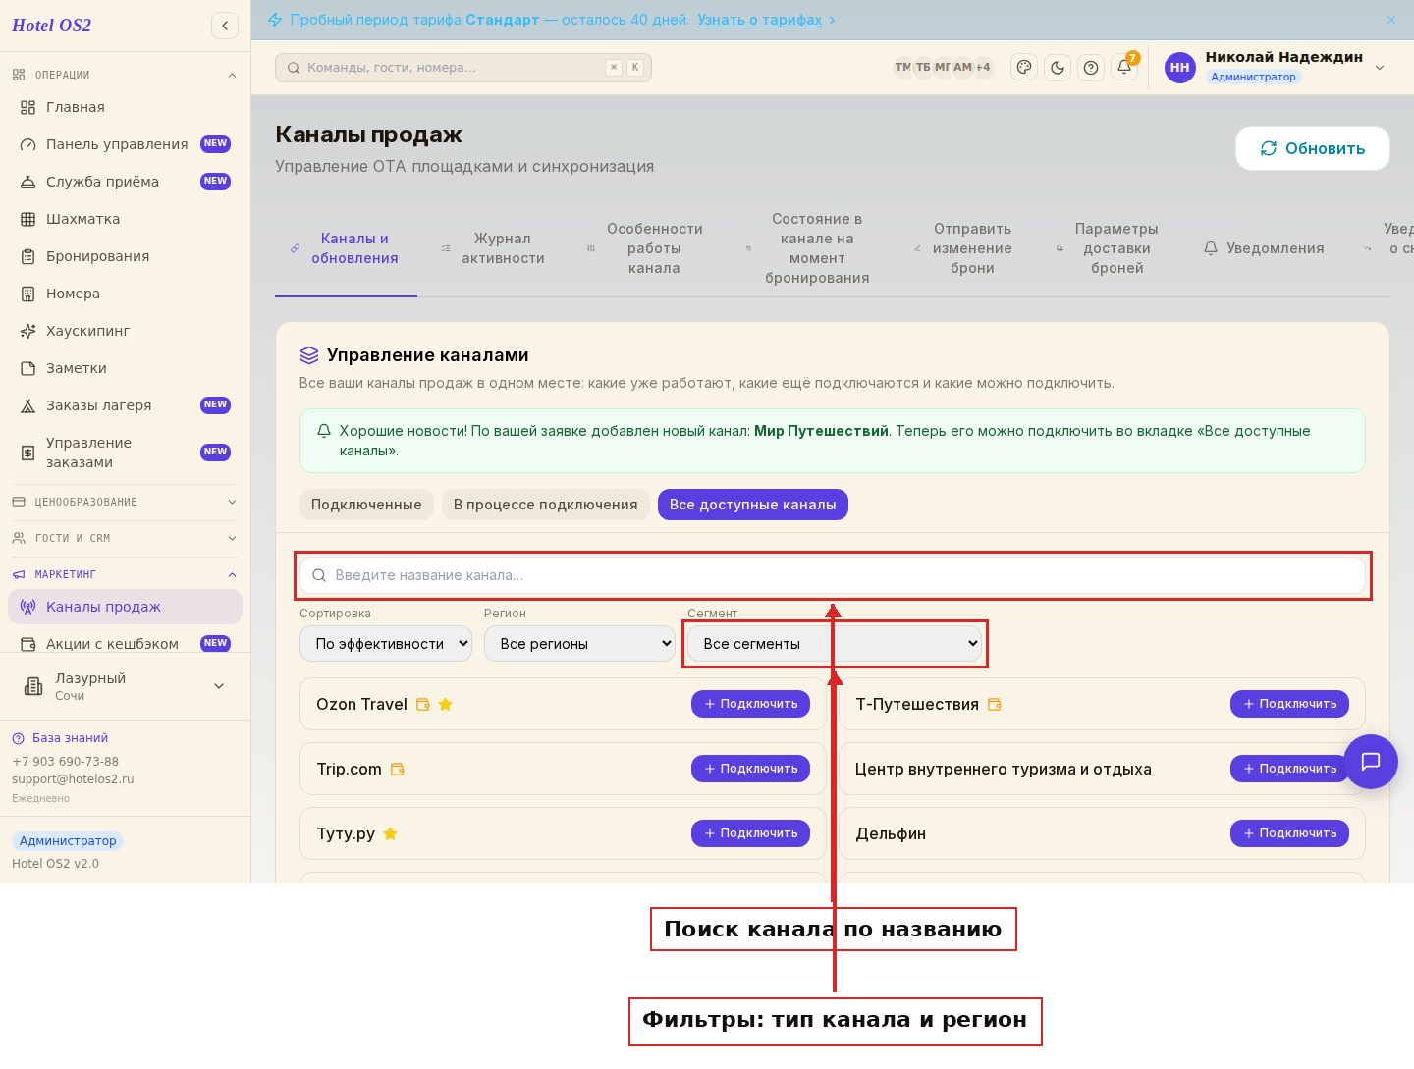Open the theme palette icon
This screenshot has width=1414, height=1069.
tap(1024, 67)
